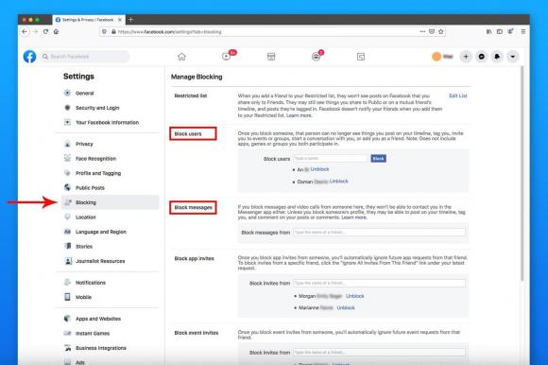Click the blue Block button

(x=379, y=159)
